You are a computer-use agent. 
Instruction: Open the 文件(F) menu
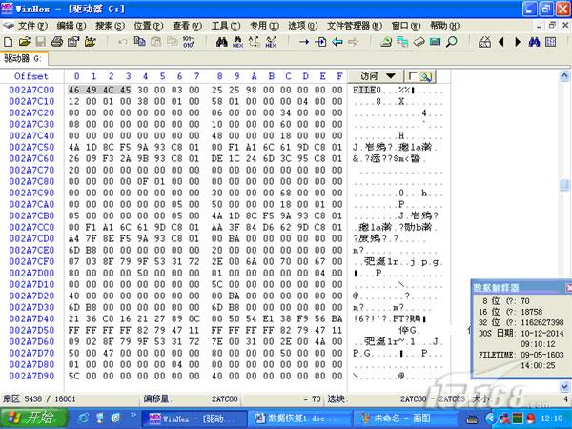pyautogui.click(x=32, y=25)
